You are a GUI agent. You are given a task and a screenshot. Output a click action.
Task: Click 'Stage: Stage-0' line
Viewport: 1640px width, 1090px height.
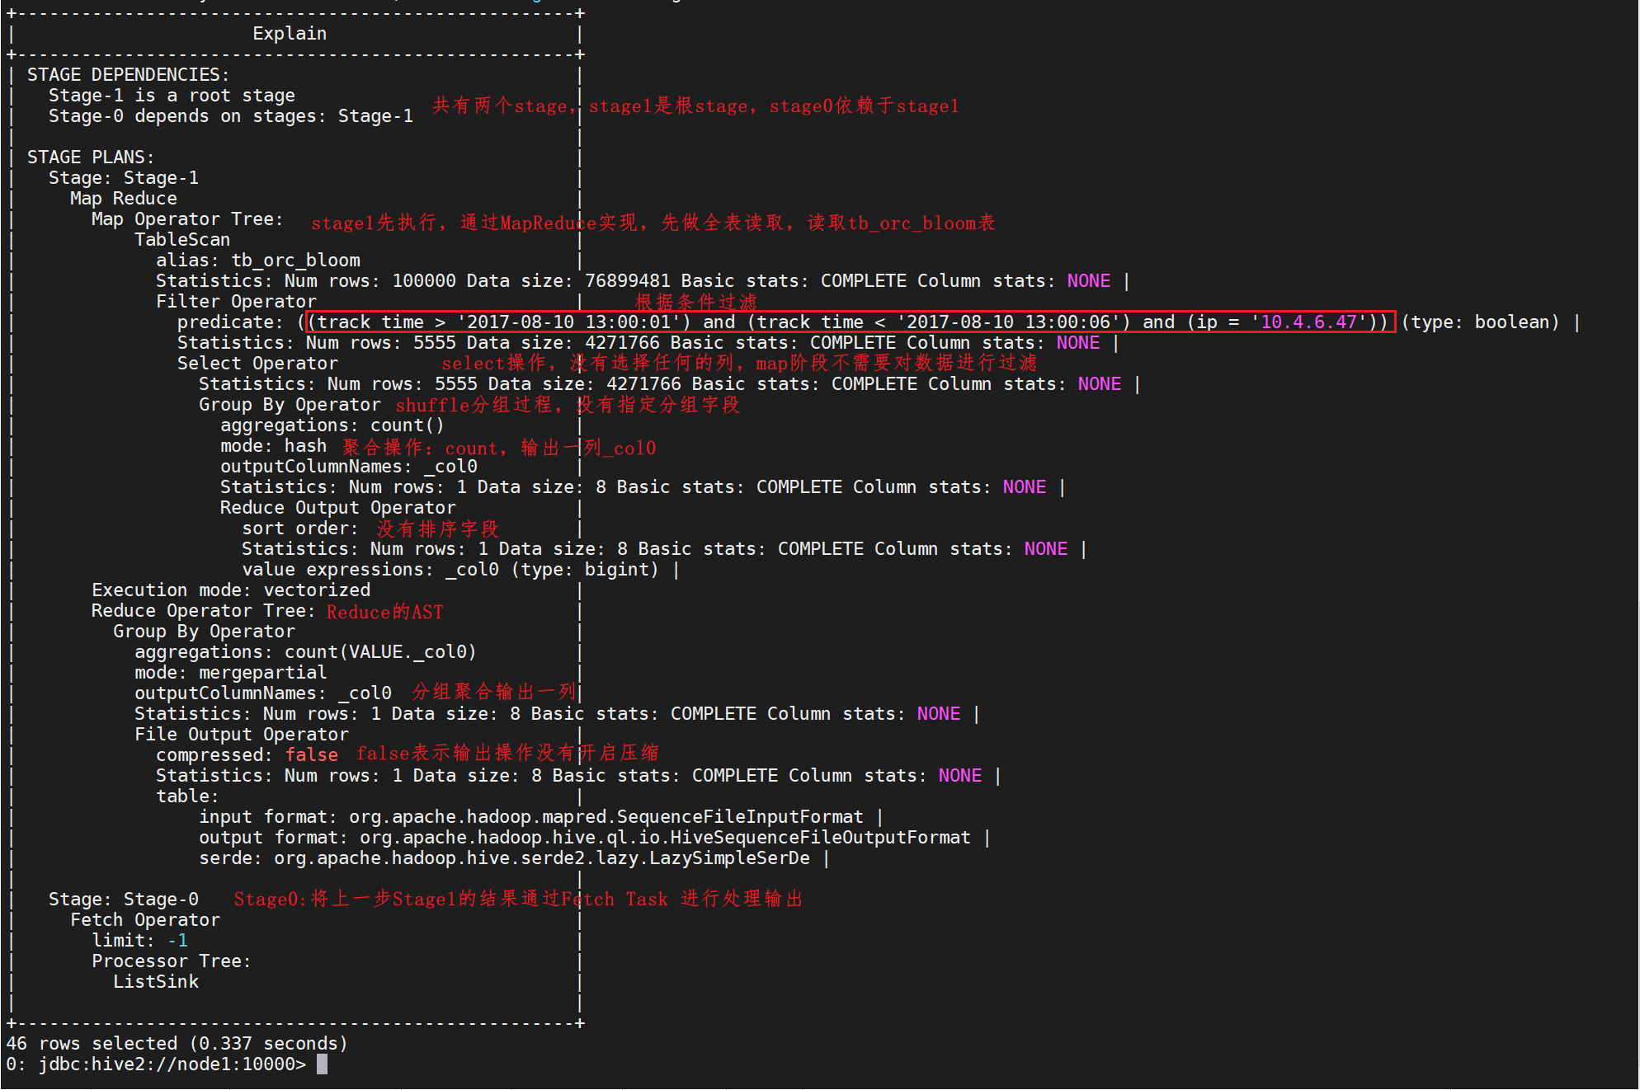pyautogui.click(x=124, y=900)
